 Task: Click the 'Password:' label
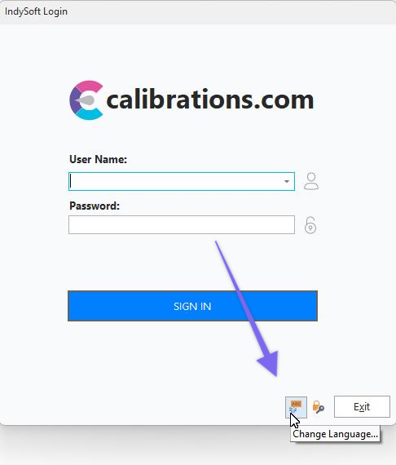[95, 206]
